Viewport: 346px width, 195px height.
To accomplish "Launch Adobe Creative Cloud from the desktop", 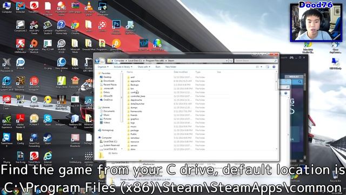I will [6, 102].
